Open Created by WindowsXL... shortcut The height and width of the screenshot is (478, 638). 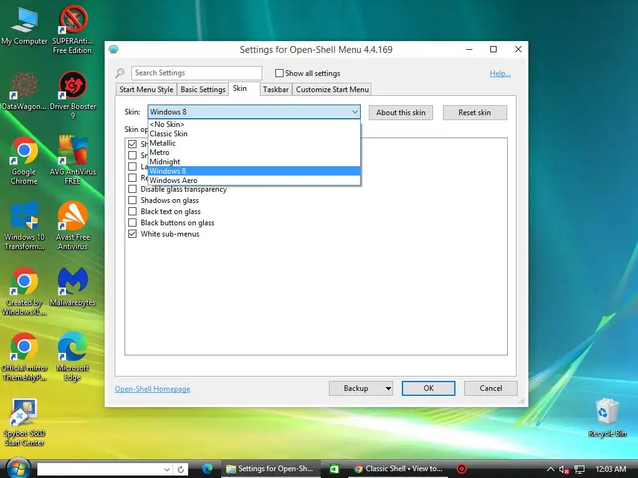coord(24,291)
